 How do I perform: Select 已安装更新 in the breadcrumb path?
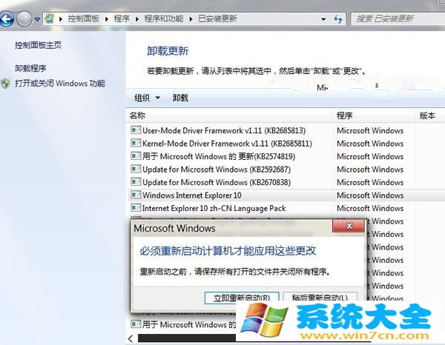pos(217,19)
